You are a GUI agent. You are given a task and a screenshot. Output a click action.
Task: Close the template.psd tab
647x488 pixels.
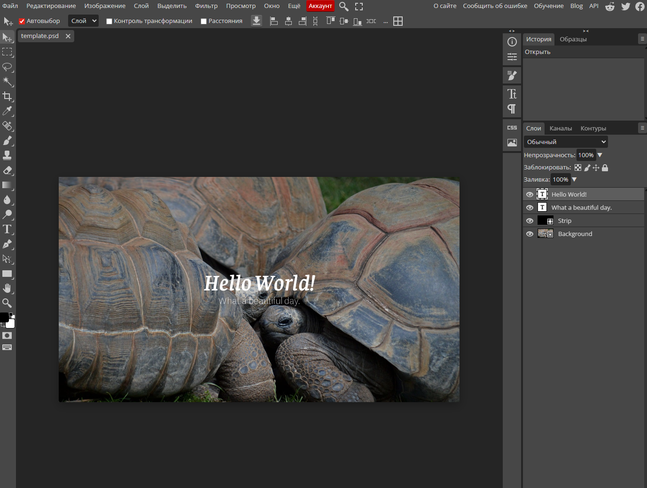pos(68,36)
